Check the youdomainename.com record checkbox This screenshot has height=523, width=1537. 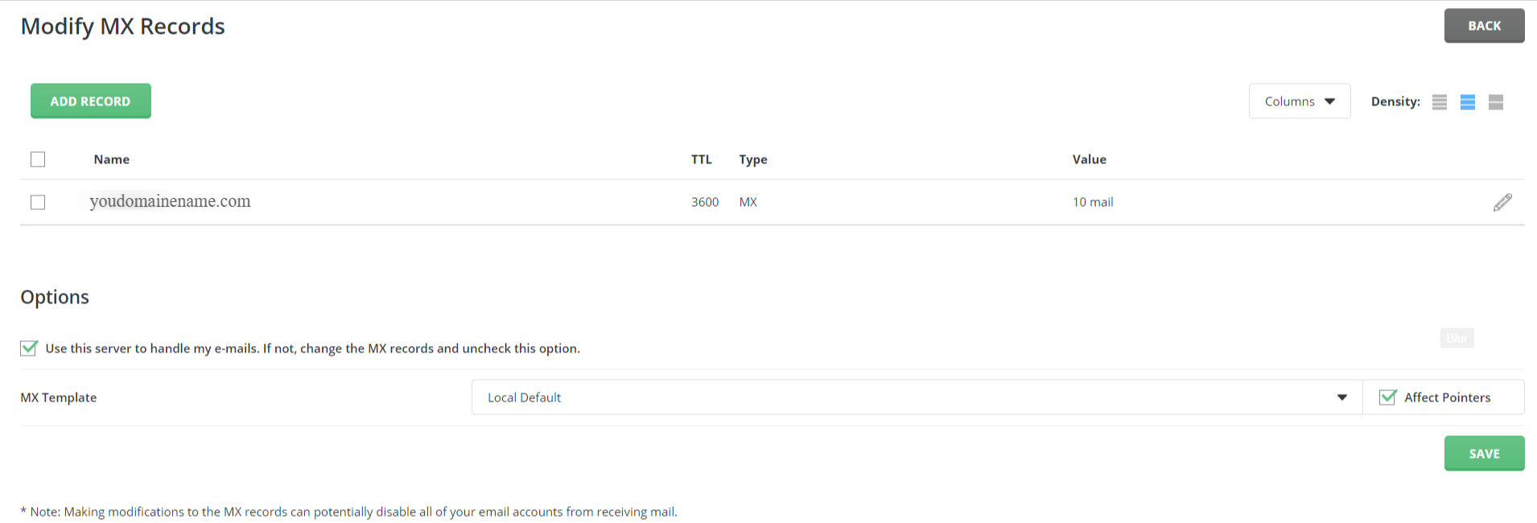point(38,202)
